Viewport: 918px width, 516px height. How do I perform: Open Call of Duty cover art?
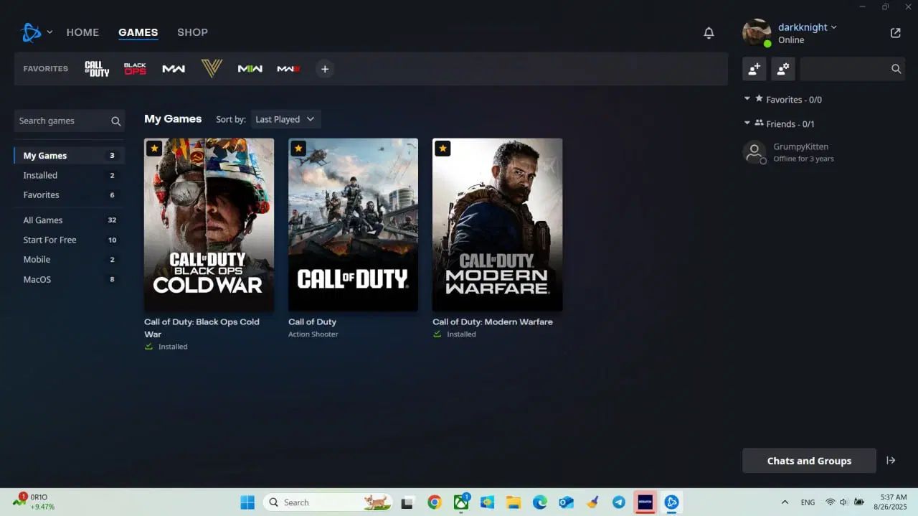pos(353,225)
